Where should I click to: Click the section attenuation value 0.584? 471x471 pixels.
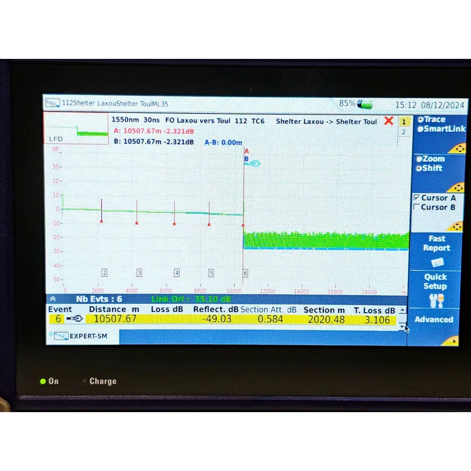(x=270, y=319)
